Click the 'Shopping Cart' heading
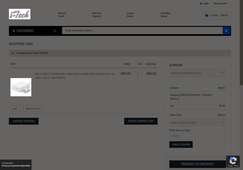Viewport: 243px width, 170px height. [x=21, y=44]
